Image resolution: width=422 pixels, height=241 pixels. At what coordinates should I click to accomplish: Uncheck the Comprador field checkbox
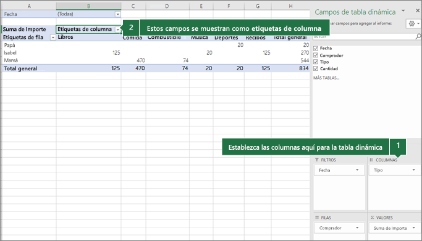(x=316, y=55)
